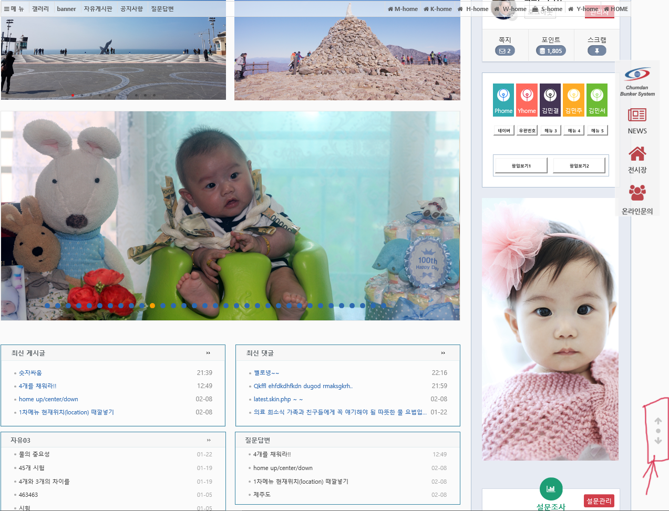This screenshot has height=511, width=669.
Task: Expand 자유03 more arrows
Action: (209, 440)
